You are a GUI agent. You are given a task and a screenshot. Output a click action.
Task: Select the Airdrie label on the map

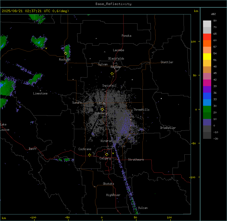tap(106, 141)
